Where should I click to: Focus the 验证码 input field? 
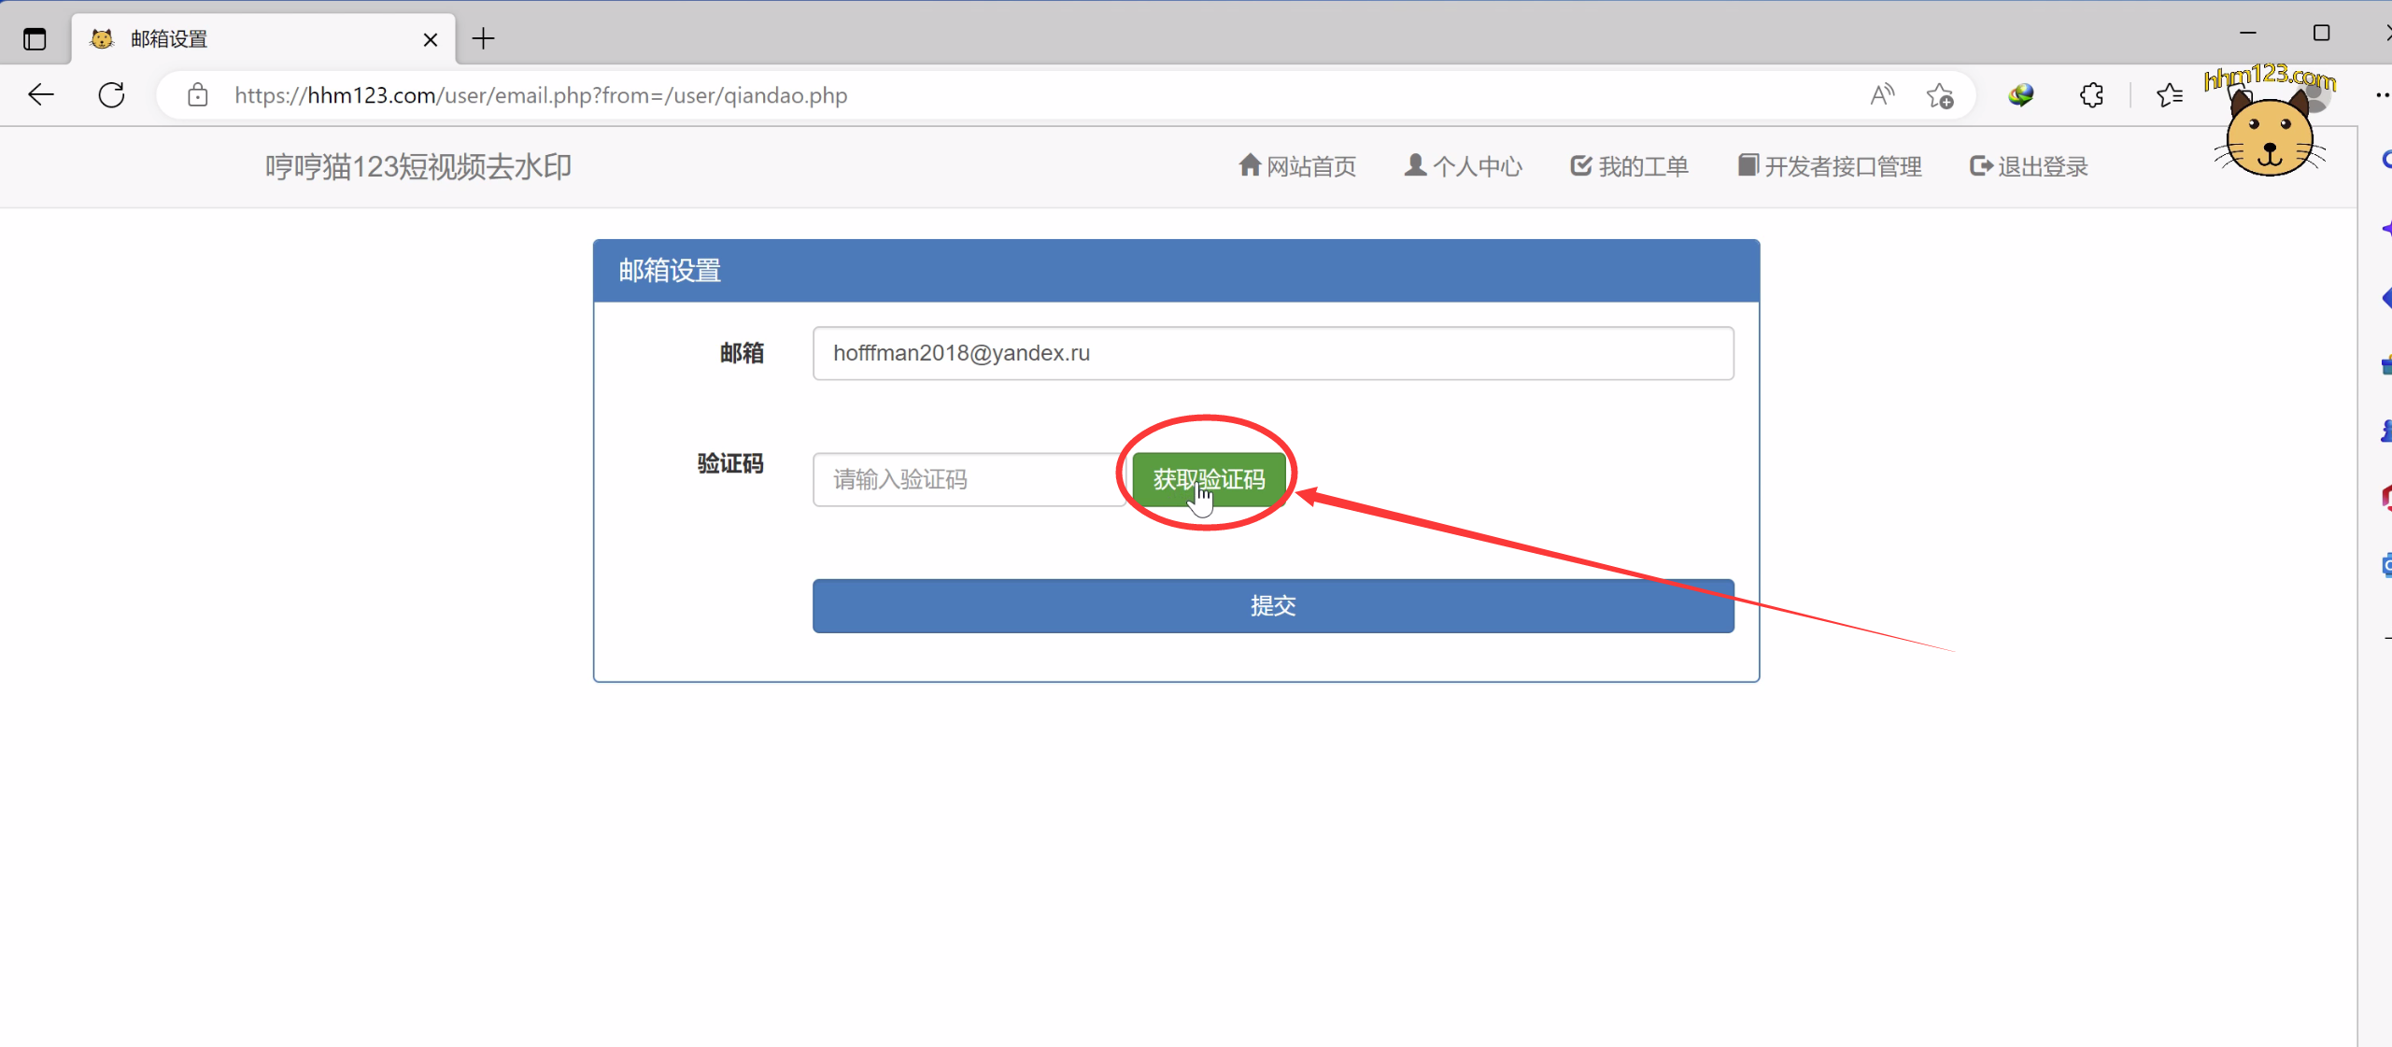(968, 480)
